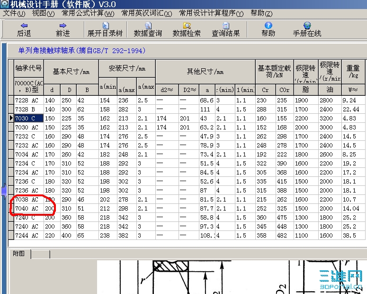
Task: Open the 帮助(Z) menu
Action: tap(261, 13)
